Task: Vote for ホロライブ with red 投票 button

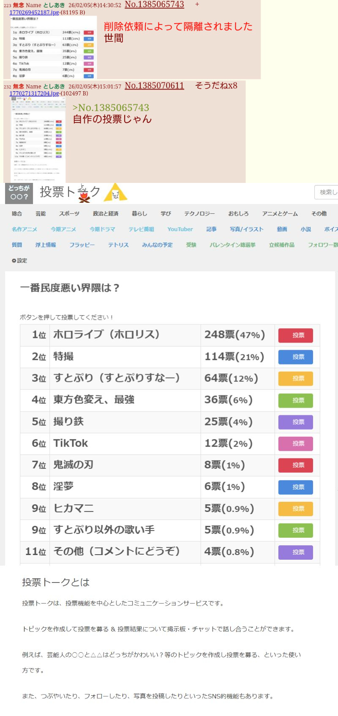Action: tap(295, 335)
